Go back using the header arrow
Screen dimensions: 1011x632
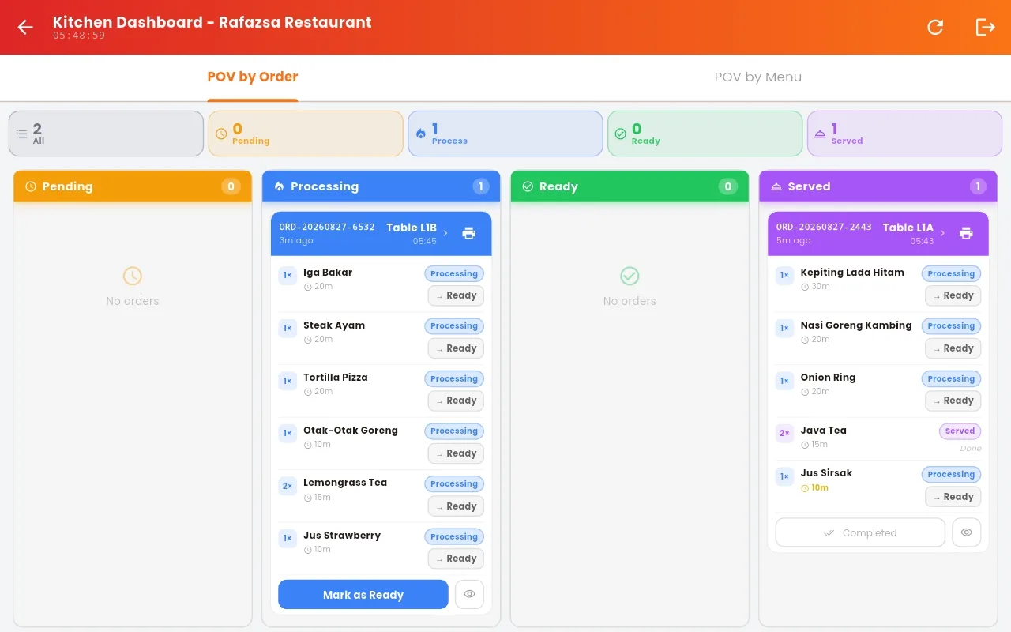pos(25,27)
